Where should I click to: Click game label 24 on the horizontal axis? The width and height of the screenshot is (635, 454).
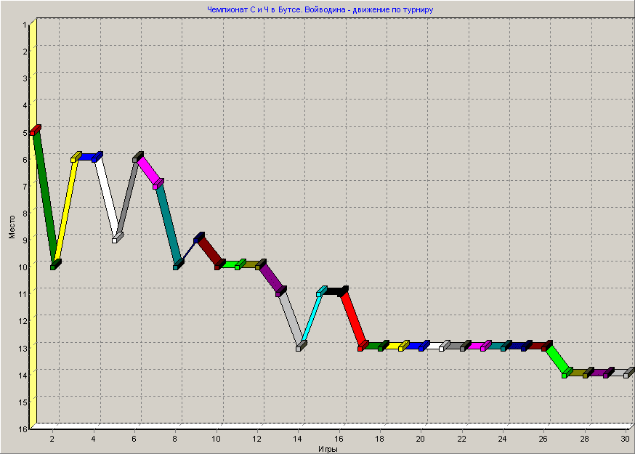pos(503,439)
